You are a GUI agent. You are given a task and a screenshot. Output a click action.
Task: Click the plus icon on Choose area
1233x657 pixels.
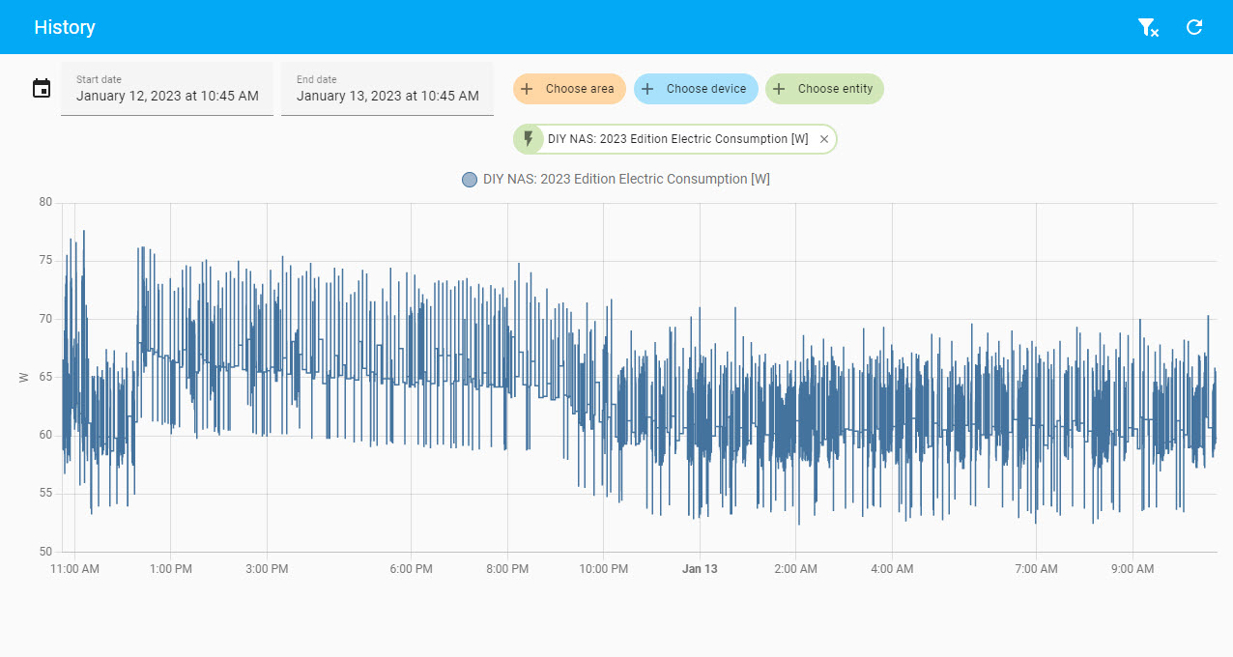pyautogui.click(x=527, y=89)
